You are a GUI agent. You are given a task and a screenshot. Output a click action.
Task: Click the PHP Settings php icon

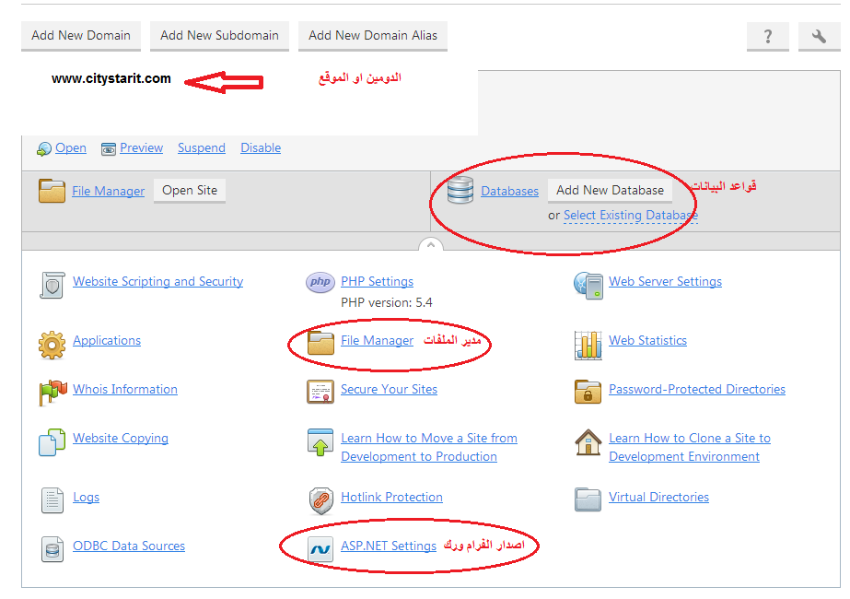coord(320,282)
